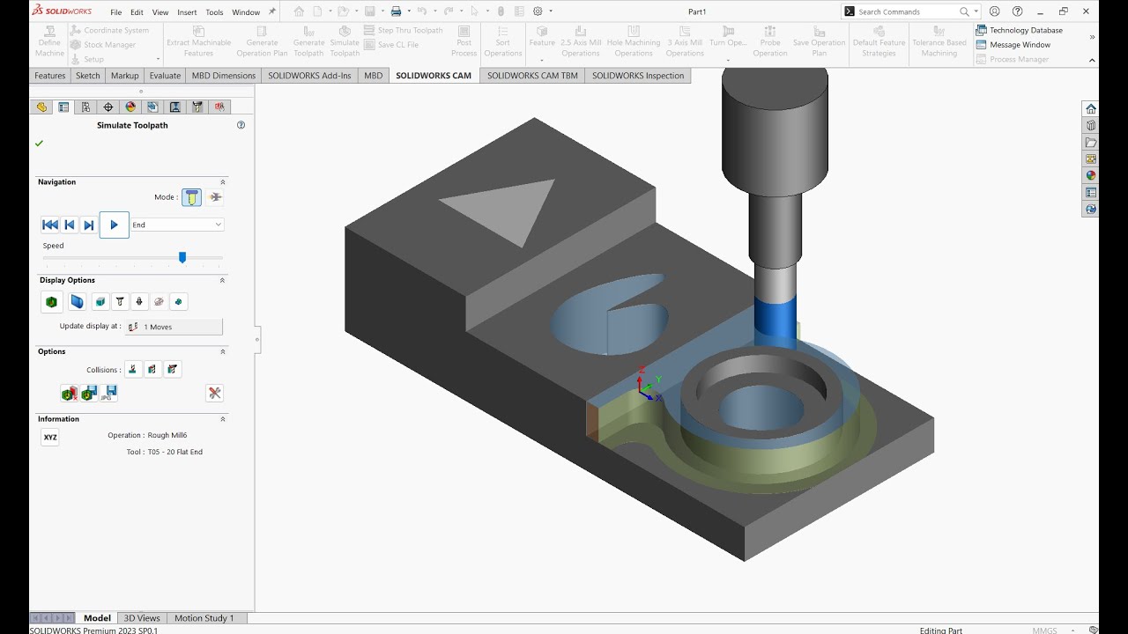Click the Update display at 1 Moves field
This screenshot has width=1128, height=634.
click(x=174, y=327)
